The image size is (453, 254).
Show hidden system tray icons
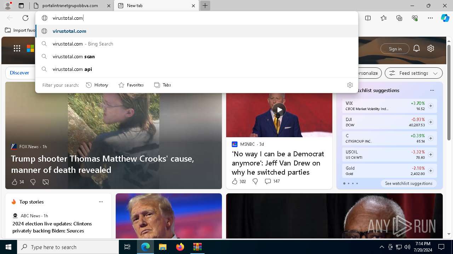click(382, 247)
